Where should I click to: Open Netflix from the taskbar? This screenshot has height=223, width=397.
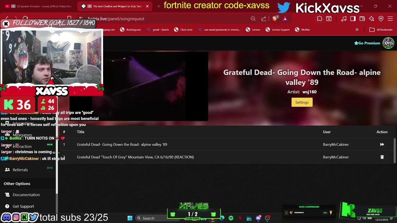coord(240,218)
